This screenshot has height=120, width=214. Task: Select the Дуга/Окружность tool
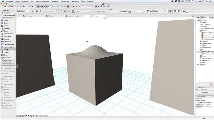pos(8,84)
